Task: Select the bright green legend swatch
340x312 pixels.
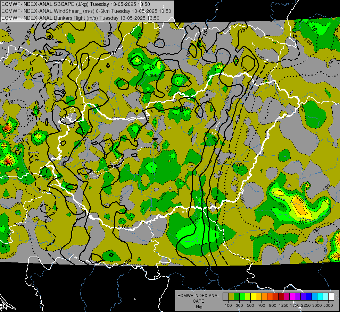Action: pos(242,296)
